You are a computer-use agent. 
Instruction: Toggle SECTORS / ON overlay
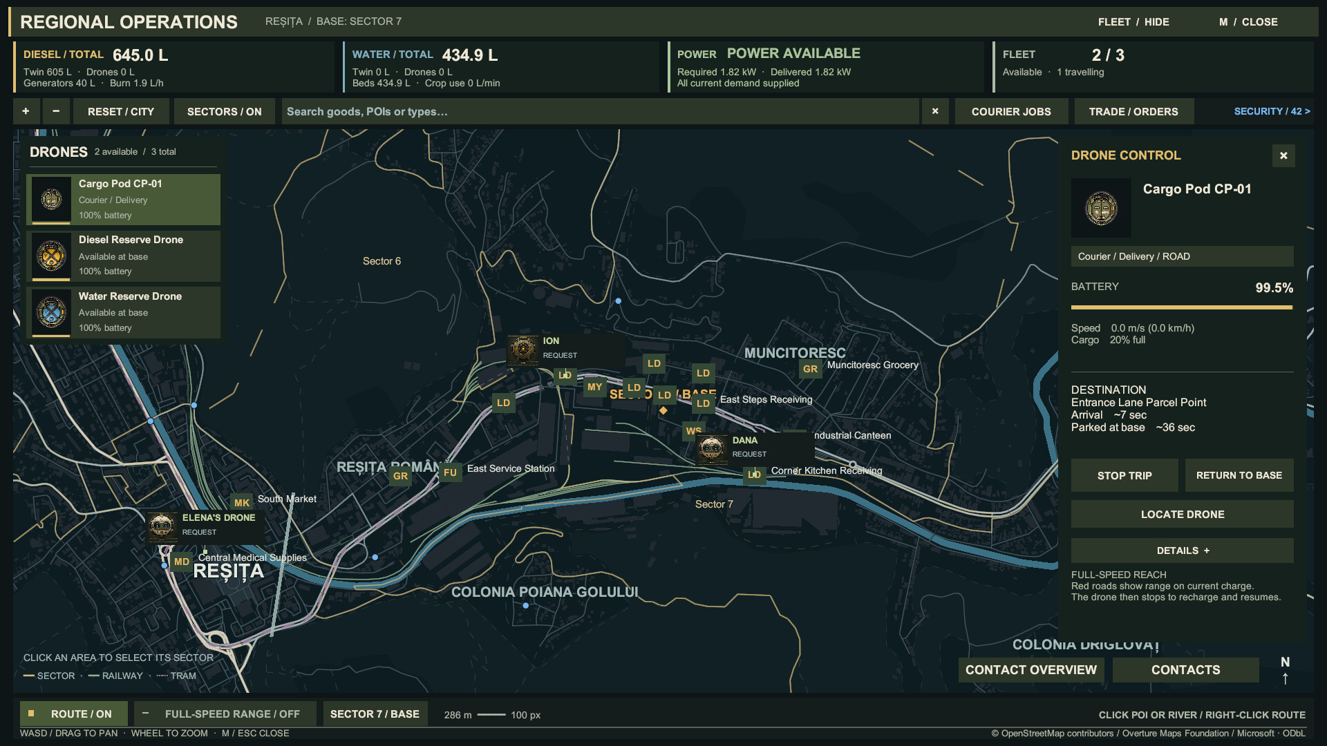pos(224,111)
